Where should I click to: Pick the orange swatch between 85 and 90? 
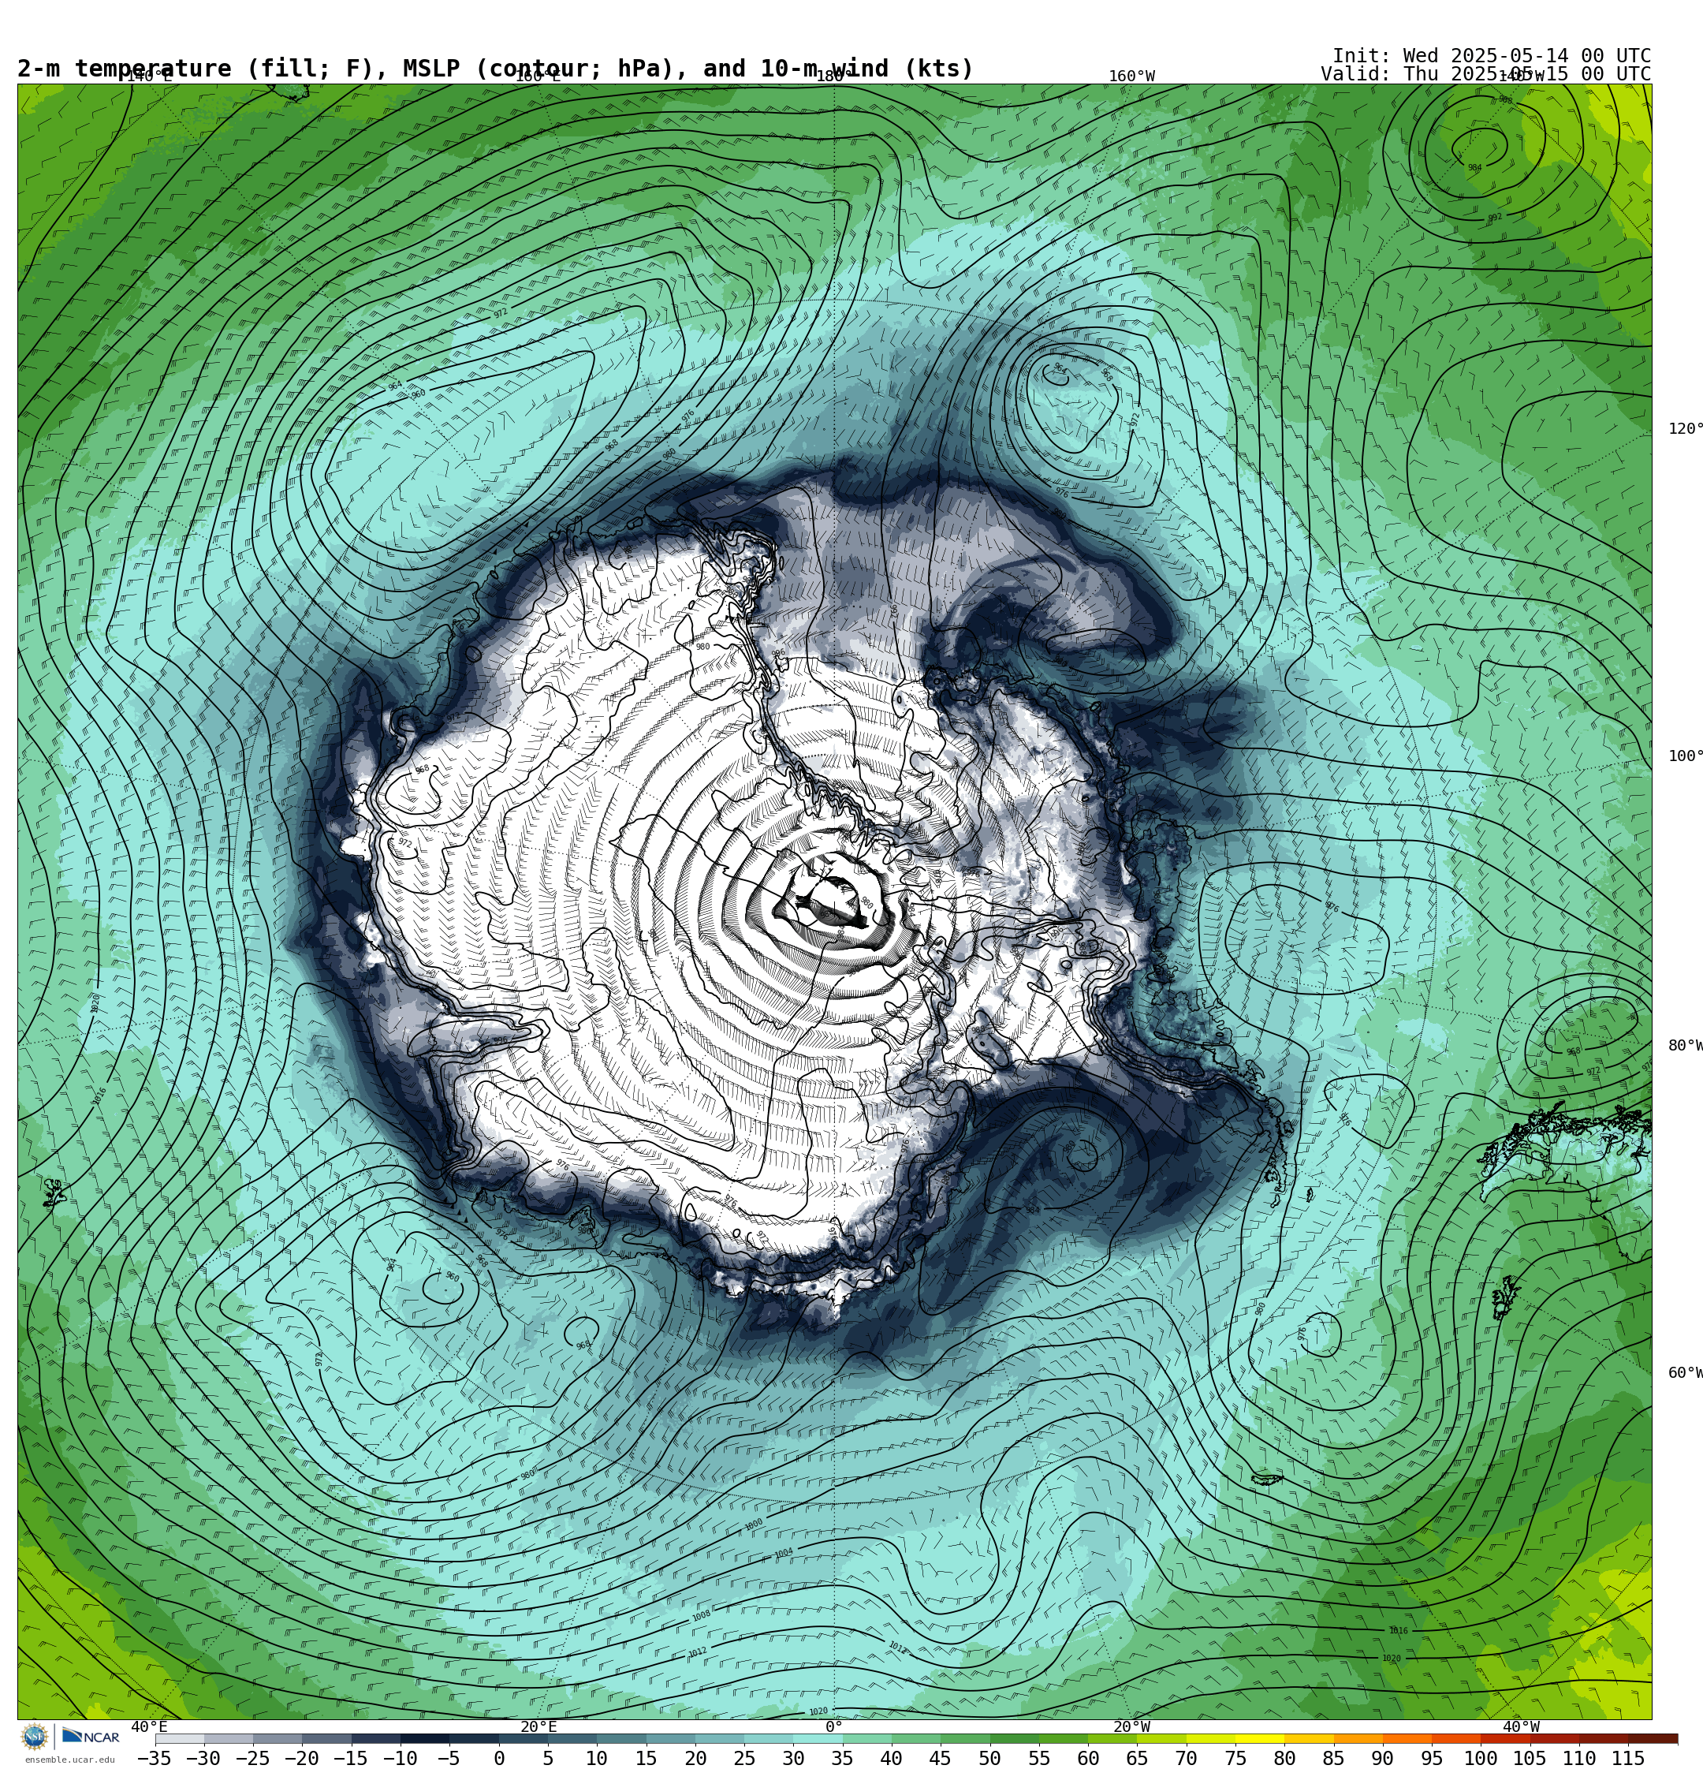tap(1358, 1739)
